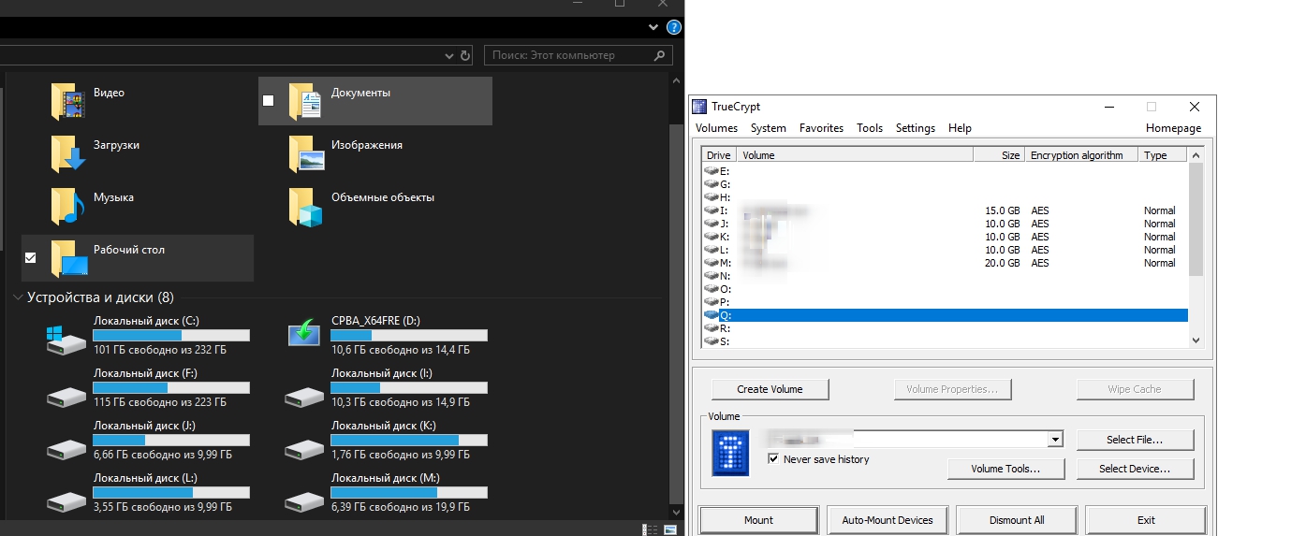Open the volume path dropdown arrow
Viewport: 1306px width, 536px height.
coord(1055,440)
